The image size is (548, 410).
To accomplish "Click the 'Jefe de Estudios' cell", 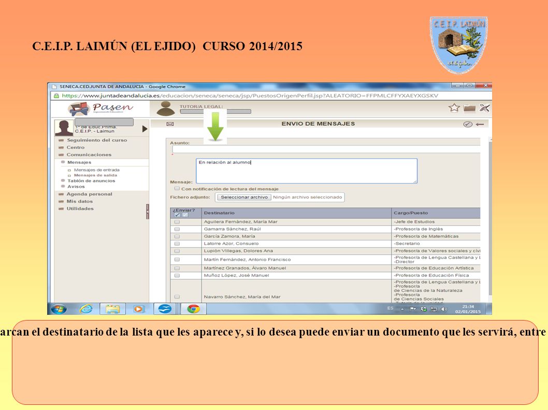I will coord(436,222).
